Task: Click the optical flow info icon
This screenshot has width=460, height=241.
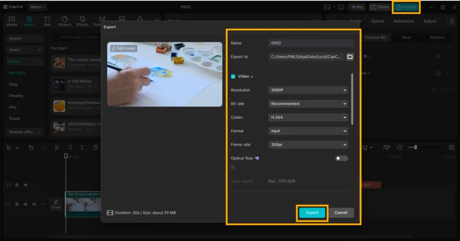Action: (x=233, y=168)
